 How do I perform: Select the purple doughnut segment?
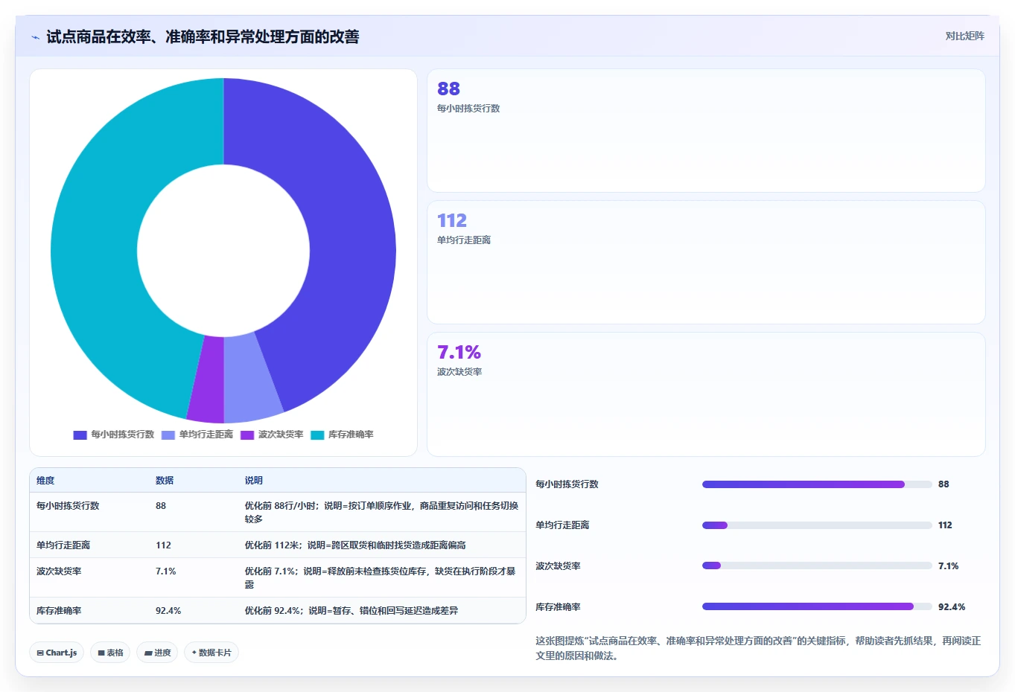tap(208, 379)
